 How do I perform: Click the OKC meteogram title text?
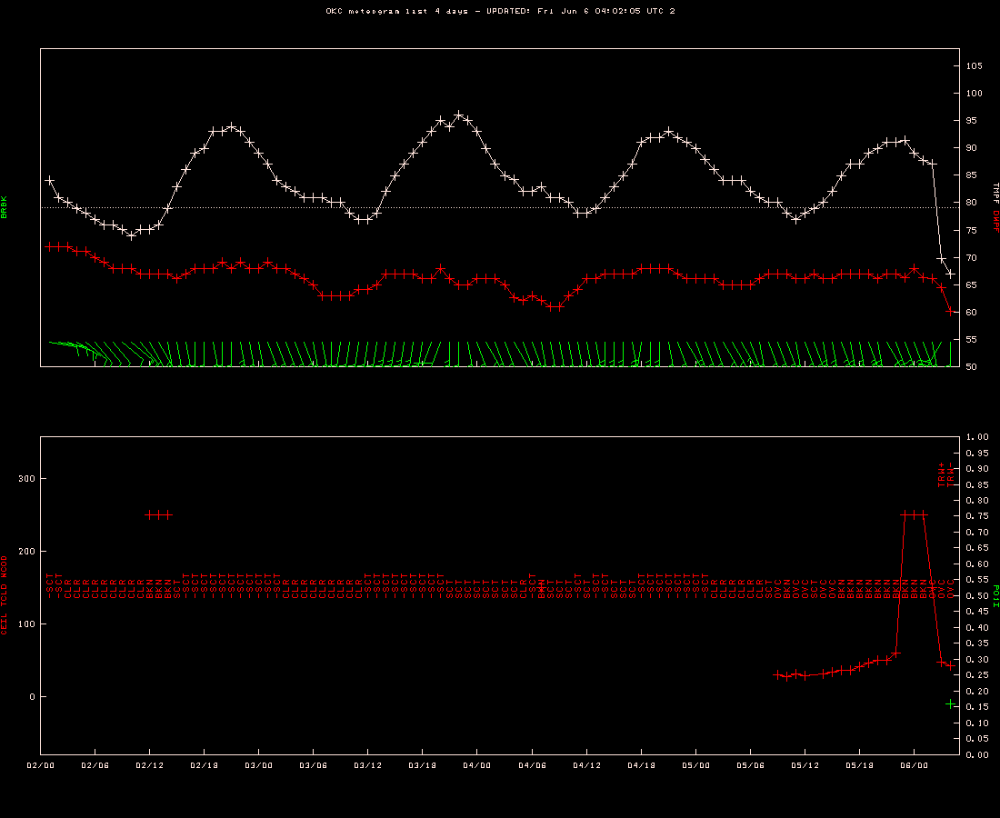tap(500, 11)
